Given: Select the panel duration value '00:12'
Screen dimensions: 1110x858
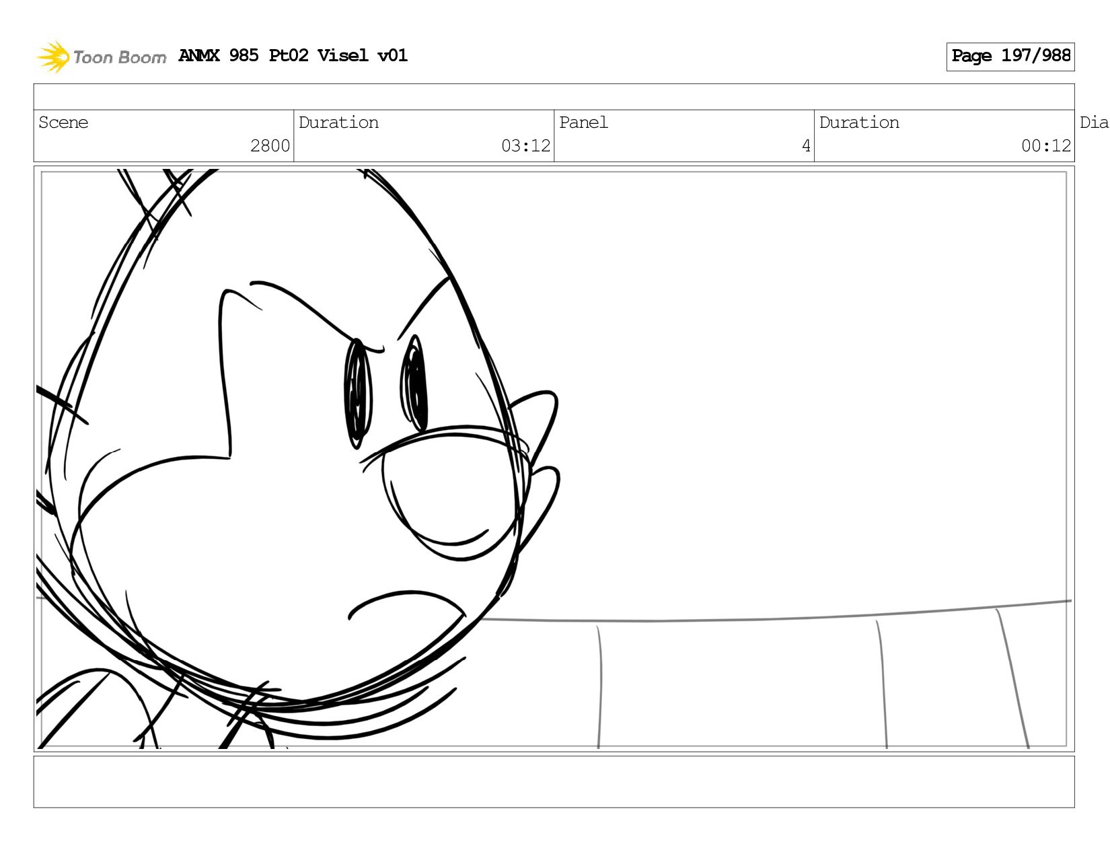Looking at the screenshot, I should click(x=1045, y=145).
